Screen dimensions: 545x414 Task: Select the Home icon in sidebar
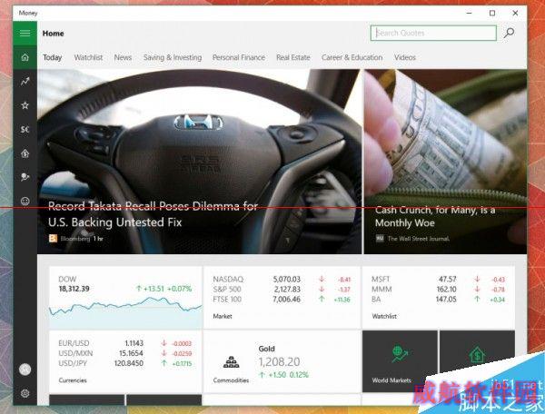25,57
